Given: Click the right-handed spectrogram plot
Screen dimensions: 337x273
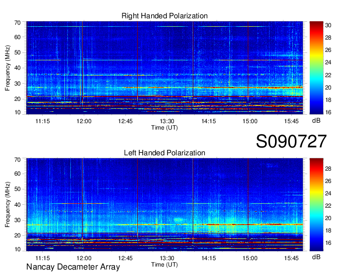Looking at the screenshot, I should 165,68.
